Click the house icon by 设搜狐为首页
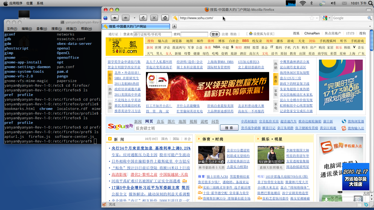This screenshot has height=210, width=374. (251, 34)
